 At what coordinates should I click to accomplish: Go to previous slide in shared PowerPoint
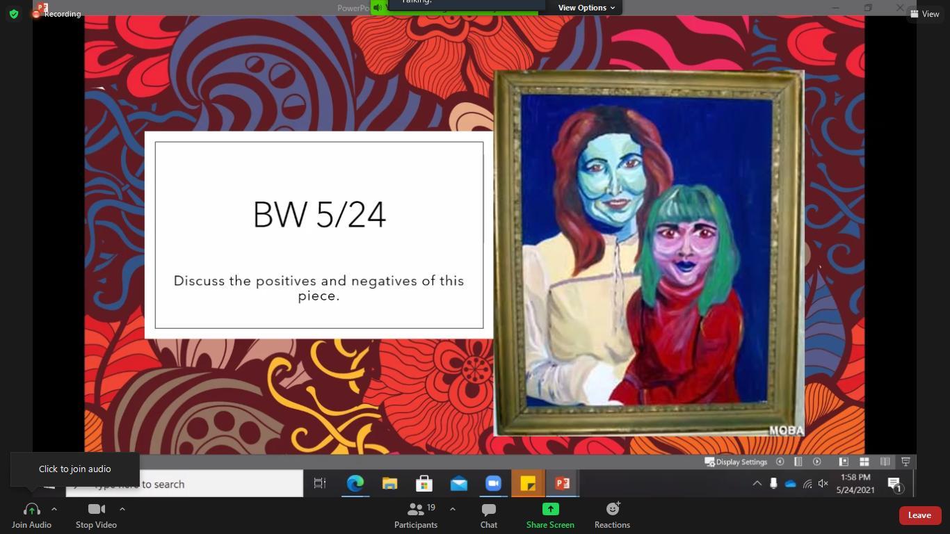click(780, 462)
